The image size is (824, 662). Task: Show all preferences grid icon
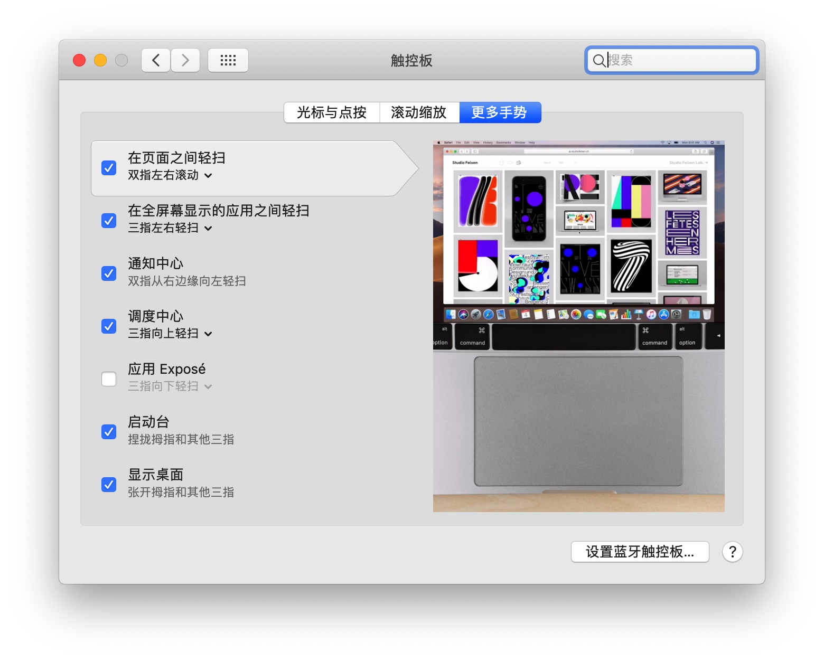228,60
